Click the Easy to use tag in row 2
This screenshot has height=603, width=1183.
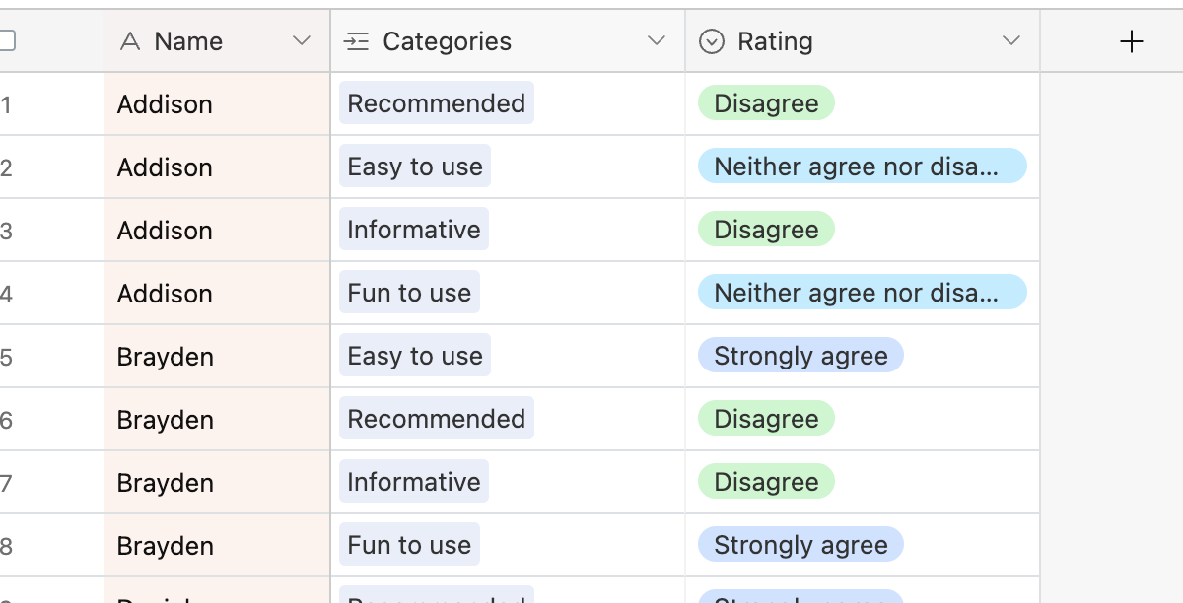415,167
